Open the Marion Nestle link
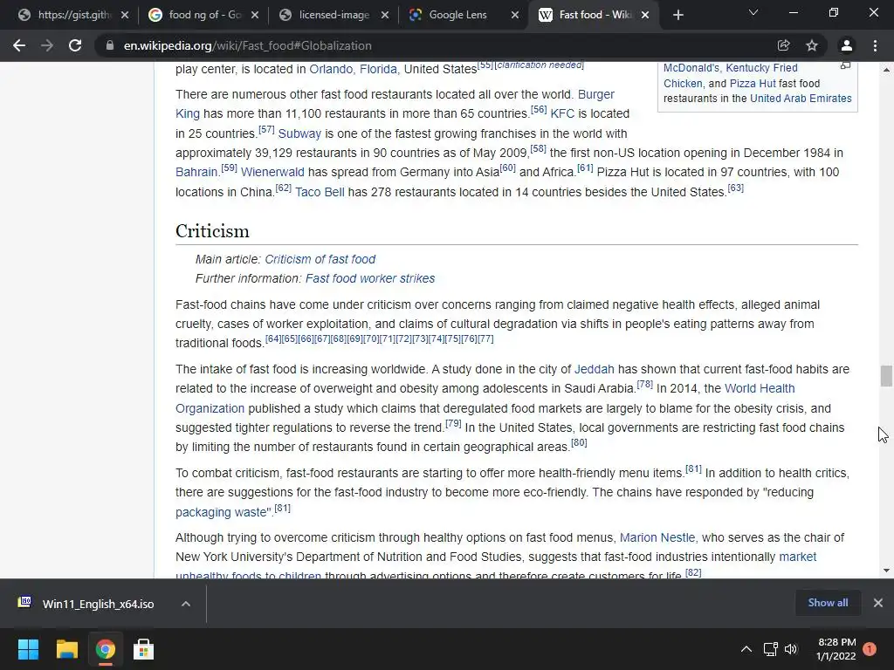Image resolution: width=894 pixels, height=670 pixels. point(657,537)
